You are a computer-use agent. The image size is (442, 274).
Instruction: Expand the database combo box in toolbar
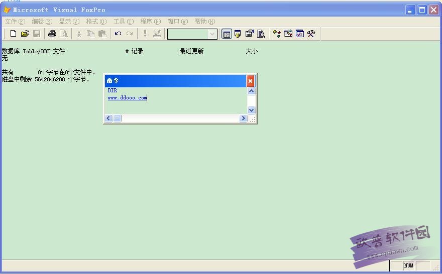click(x=212, y=34)
